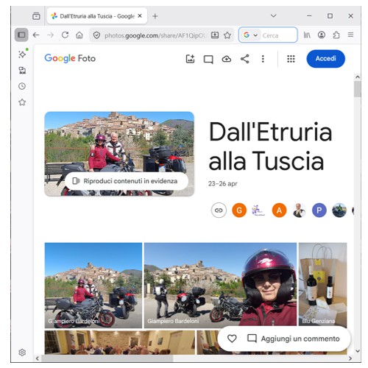This screenshot has height=368, width=368.
Task: Toggle the browser sidebar button
Action: 21,35
